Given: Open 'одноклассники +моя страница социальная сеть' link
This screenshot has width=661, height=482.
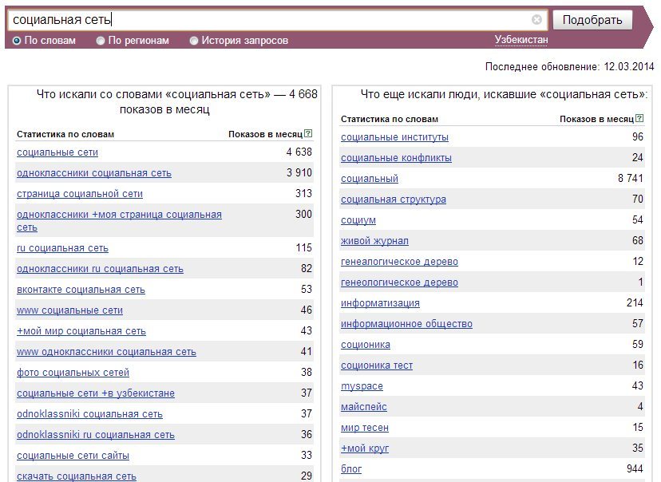Looking at the screenshot, I should click(x=119, y=221).
